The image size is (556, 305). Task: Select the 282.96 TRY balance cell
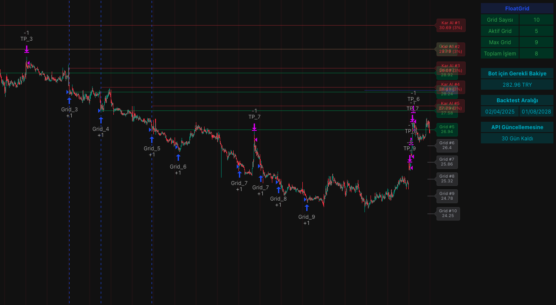tap(517, 85)
